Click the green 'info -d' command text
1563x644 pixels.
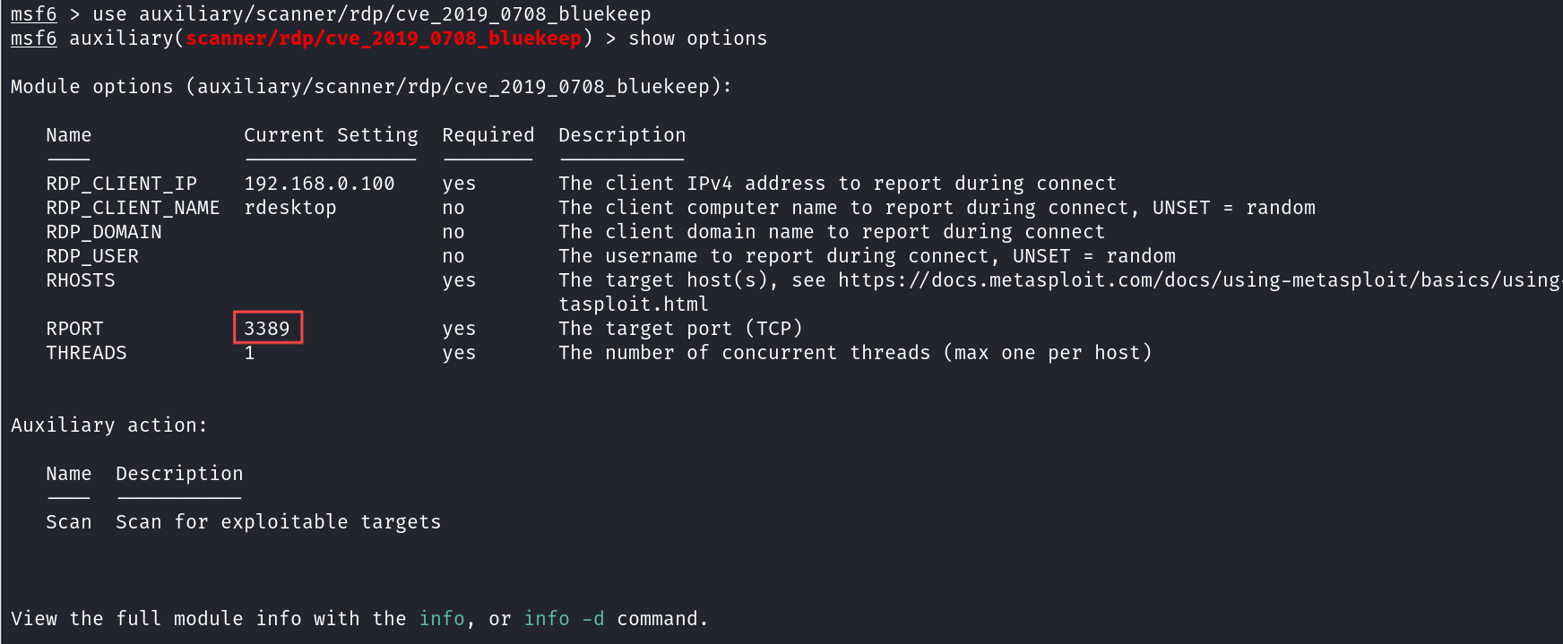coord(564,618)
